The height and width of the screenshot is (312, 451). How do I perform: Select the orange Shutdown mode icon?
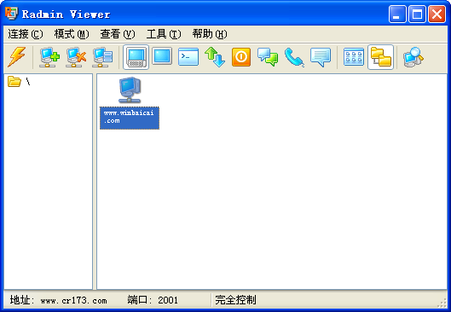click(241, 56)
